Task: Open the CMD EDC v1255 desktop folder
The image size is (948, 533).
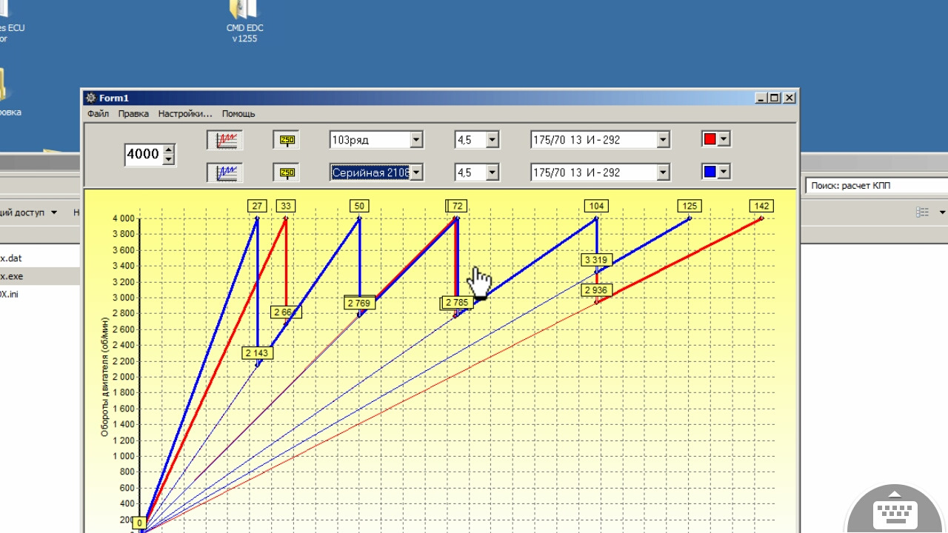Action: [x=244, y=21]
